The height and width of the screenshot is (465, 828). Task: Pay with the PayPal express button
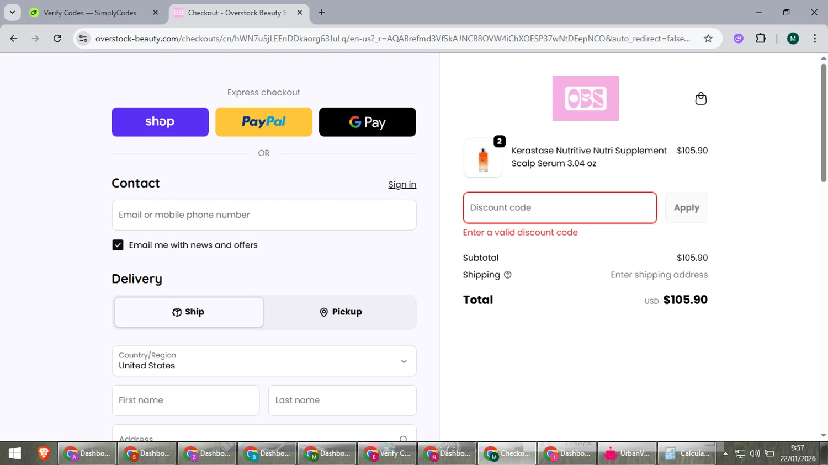pyautogui.click(x=264, y=122)
